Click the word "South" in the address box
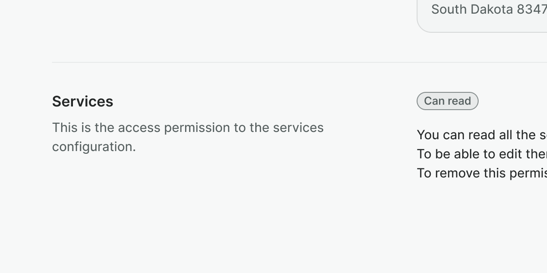 click(449, 10)
